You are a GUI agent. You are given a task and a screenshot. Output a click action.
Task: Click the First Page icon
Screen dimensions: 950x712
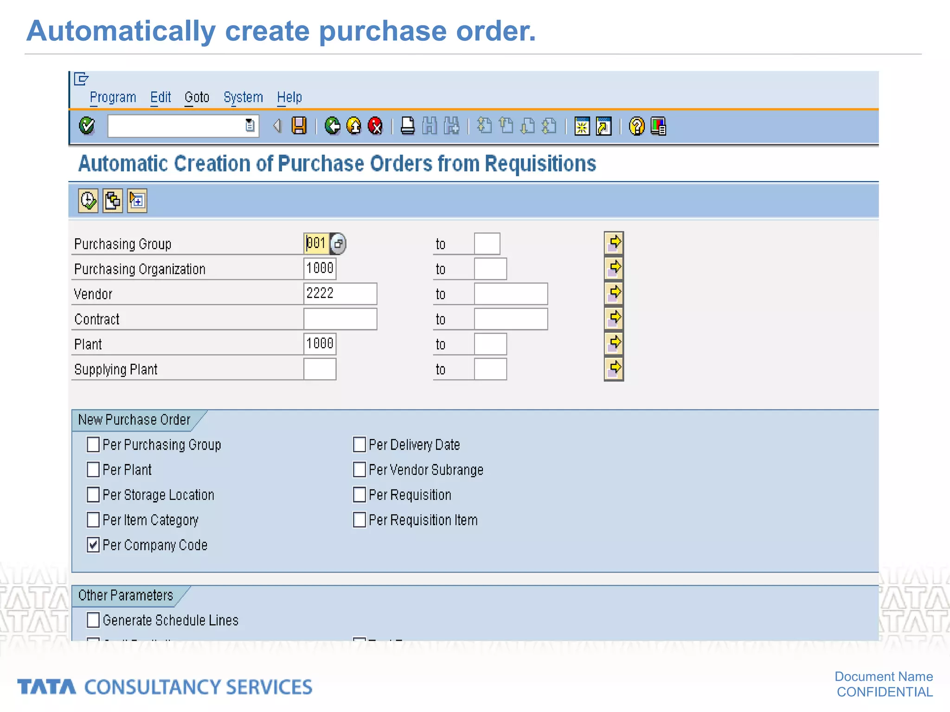point(484,126)
